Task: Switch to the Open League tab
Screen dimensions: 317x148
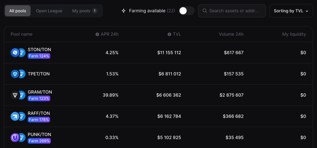Action: 49,11
